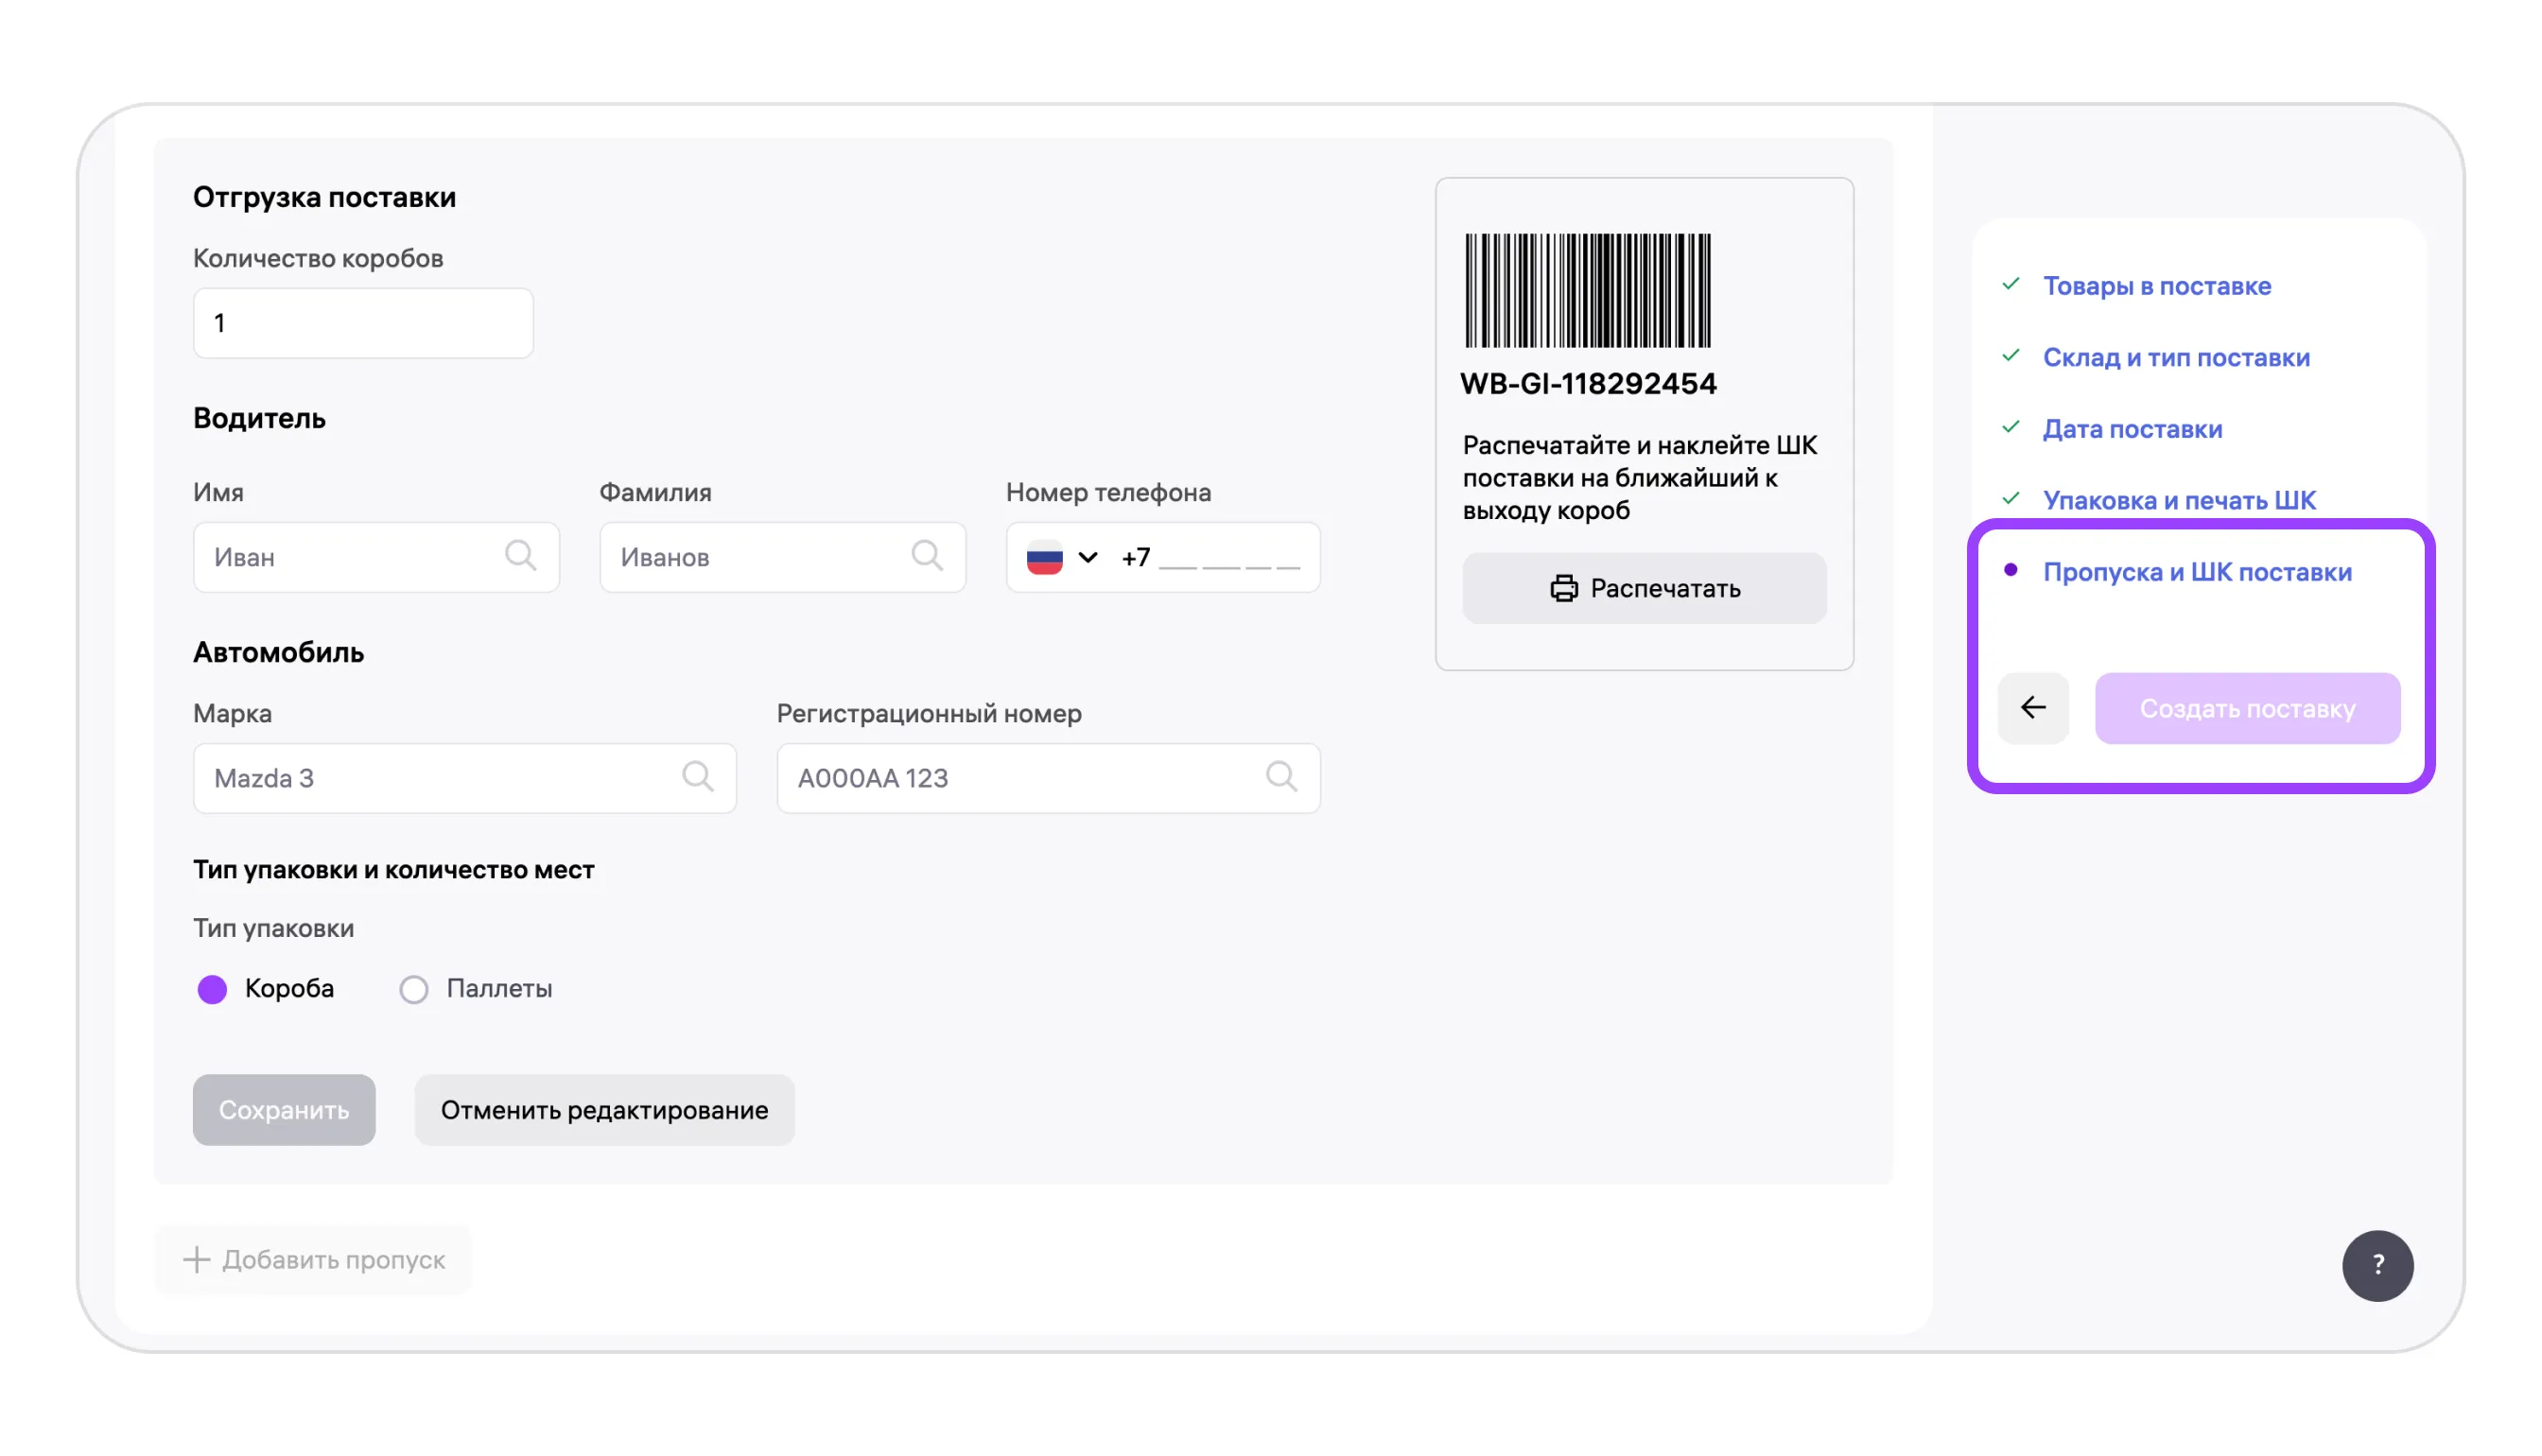This screenshot has height=1456, width=2542.
Task: Click search icon in Регистрационный номер field
Action: click(x=1281, y=777)
